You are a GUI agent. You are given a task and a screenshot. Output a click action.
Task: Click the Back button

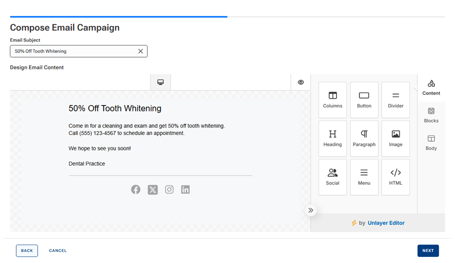pyautogui.click(x=27, y=251)
